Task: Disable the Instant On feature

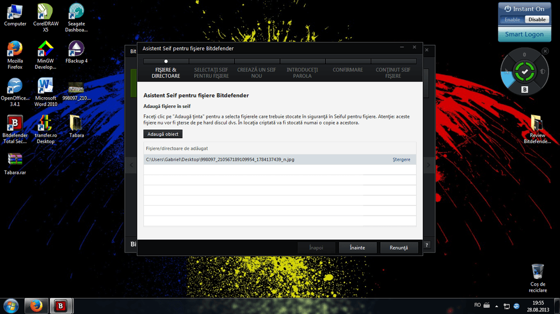Action: (x=536, y=20)
